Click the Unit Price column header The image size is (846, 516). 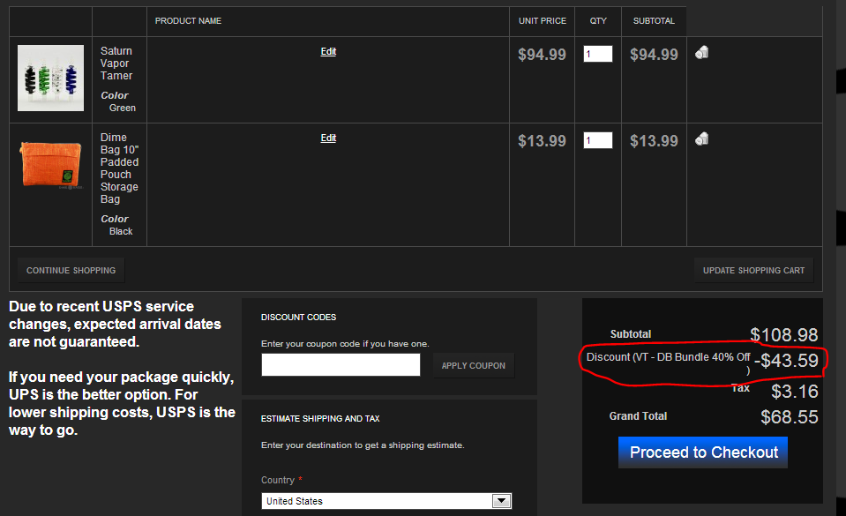pos(543,21)
